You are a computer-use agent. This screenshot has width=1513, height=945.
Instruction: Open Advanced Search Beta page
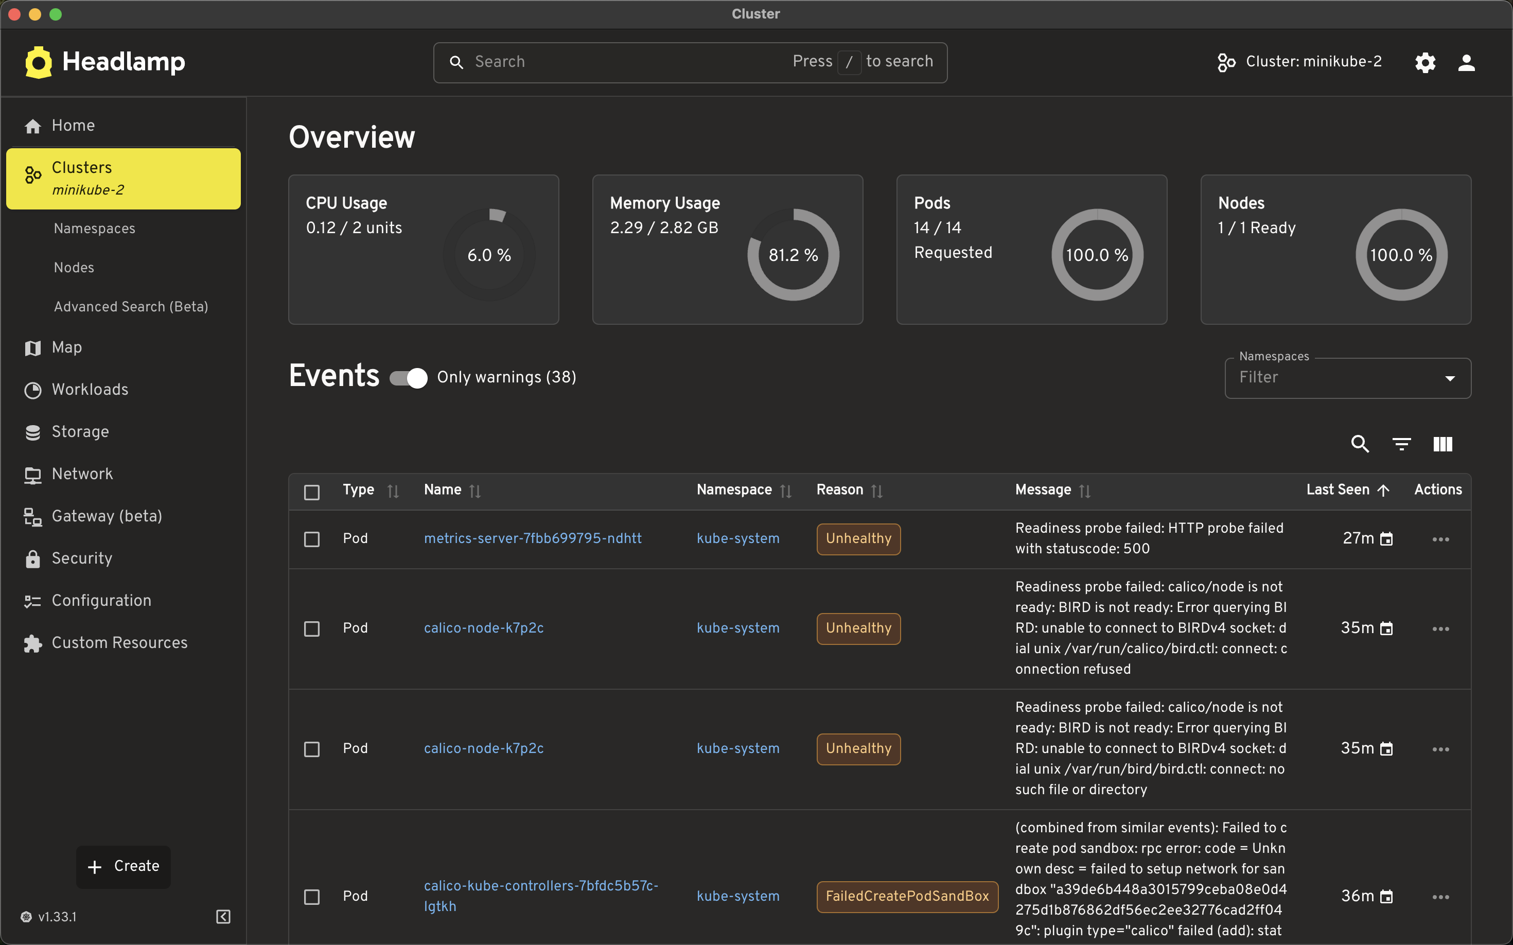pos(131,306)
